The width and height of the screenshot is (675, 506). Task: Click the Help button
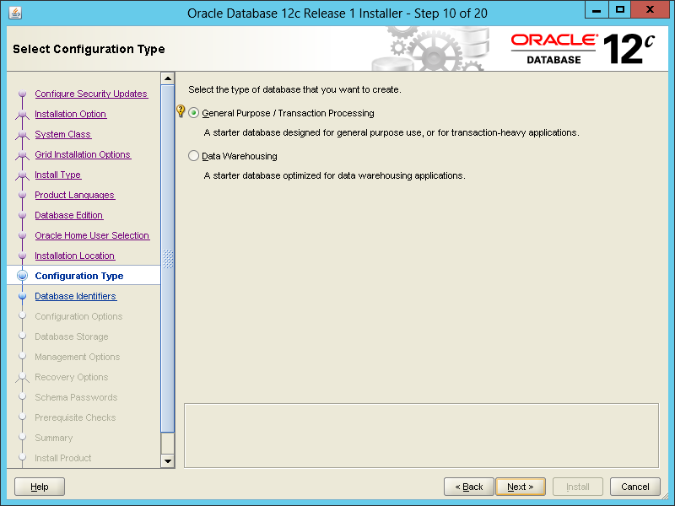point(40,487)
